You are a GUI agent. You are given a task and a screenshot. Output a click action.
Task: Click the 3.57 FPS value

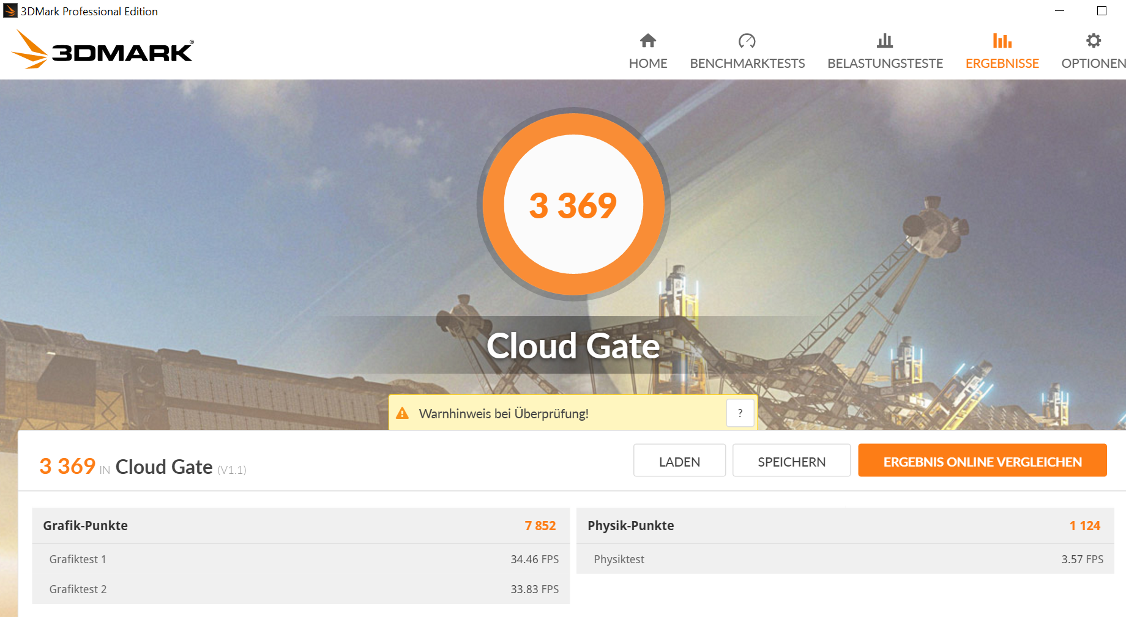click(1083, 560)
